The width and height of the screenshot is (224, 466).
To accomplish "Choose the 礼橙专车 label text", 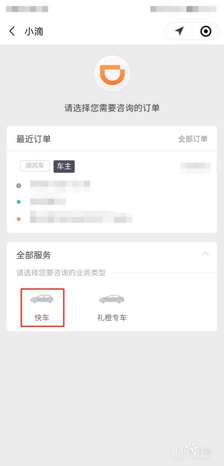I will coord(112,318).
